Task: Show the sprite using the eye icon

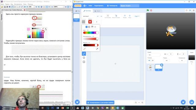Action: tap(149, 61)
